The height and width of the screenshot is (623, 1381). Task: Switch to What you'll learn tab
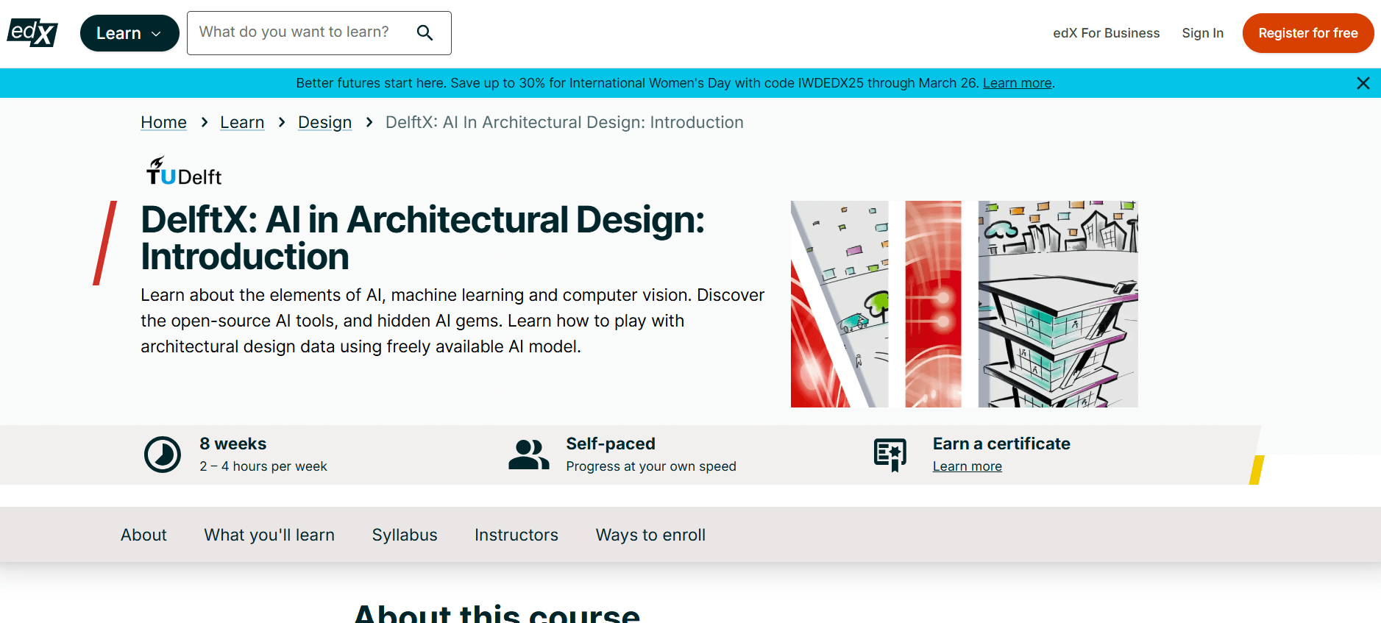[269, 535]
